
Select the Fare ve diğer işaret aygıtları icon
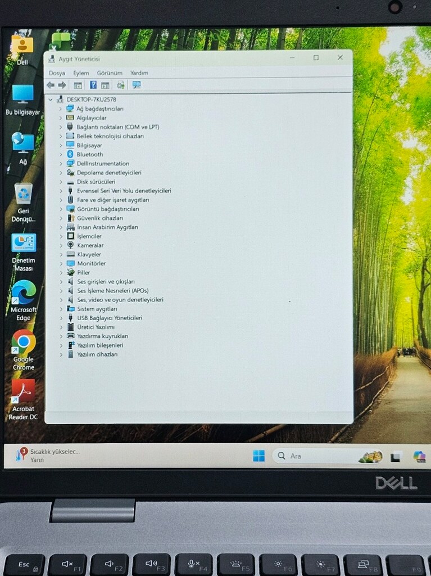click(x=70, y=200)
